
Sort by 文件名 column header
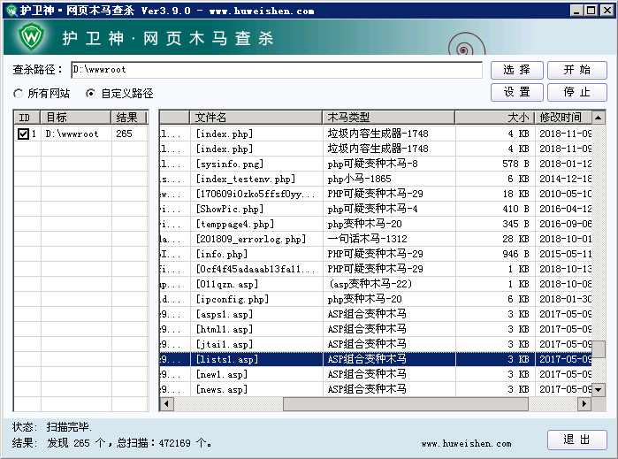(256, 118)
